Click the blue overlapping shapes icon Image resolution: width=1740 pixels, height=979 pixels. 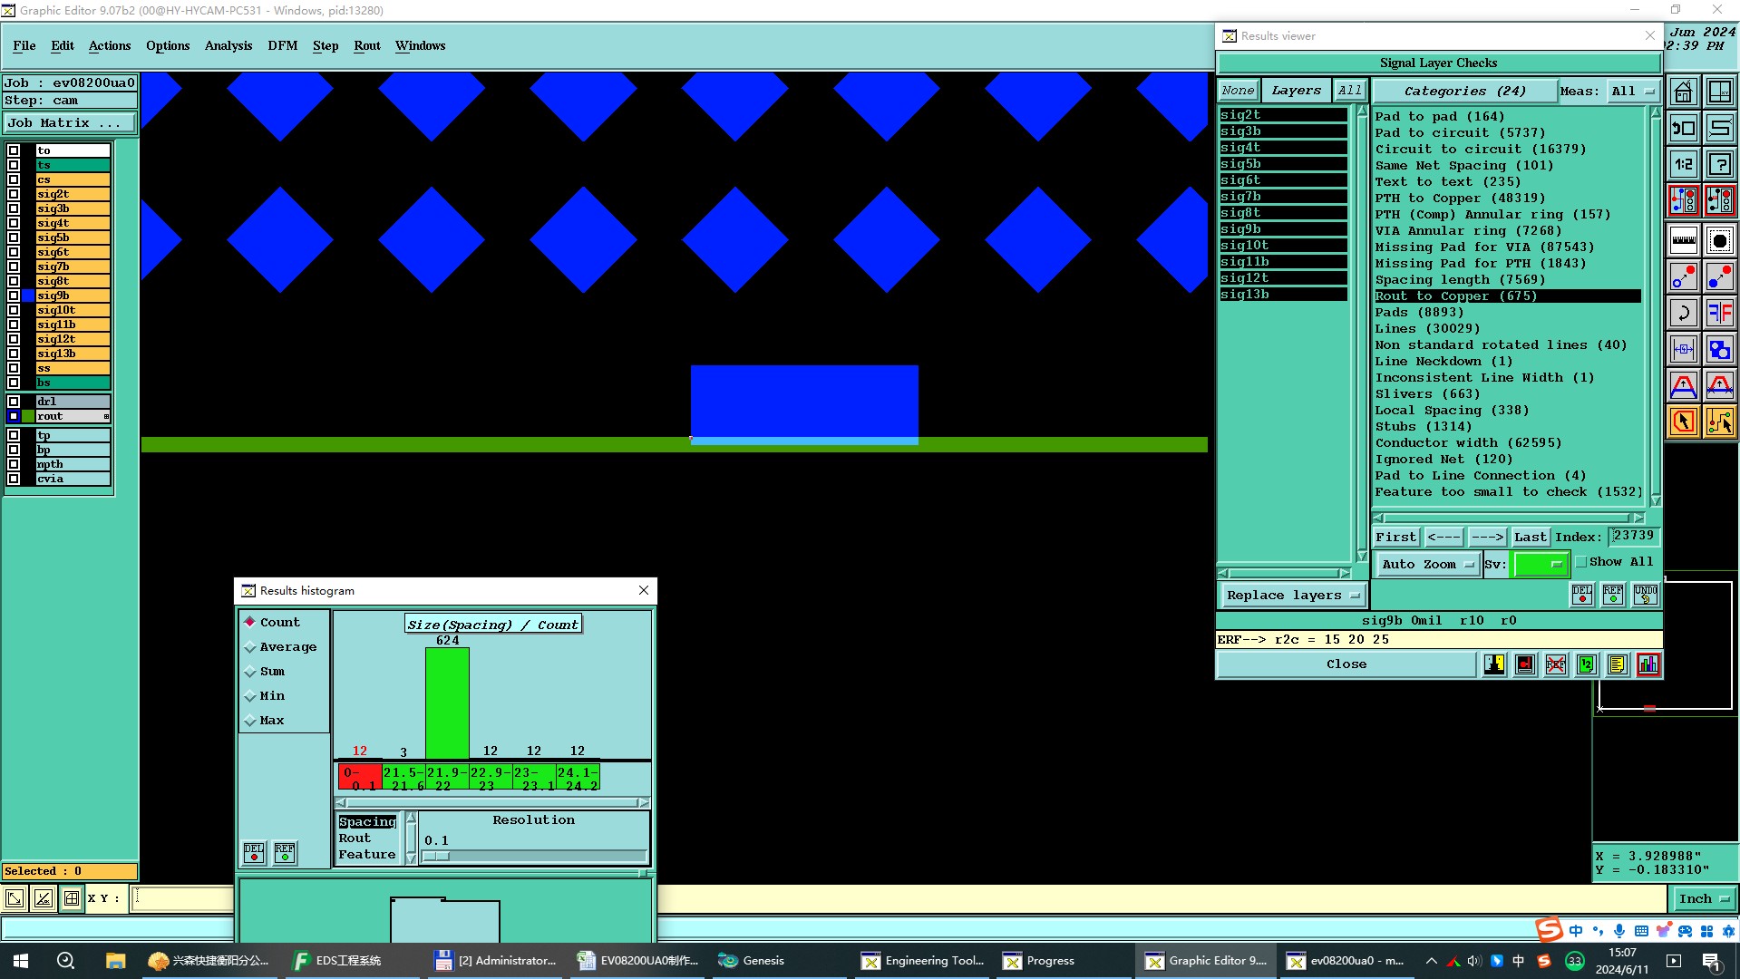click(x=1720, y=349)
